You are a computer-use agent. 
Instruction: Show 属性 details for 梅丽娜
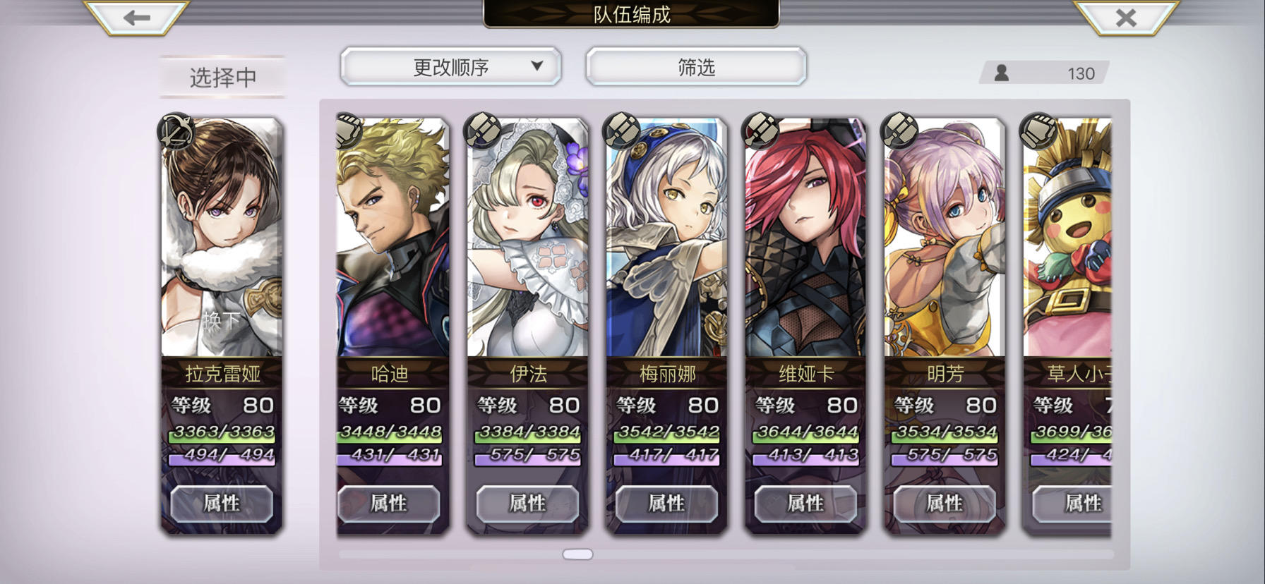point(666,504)
